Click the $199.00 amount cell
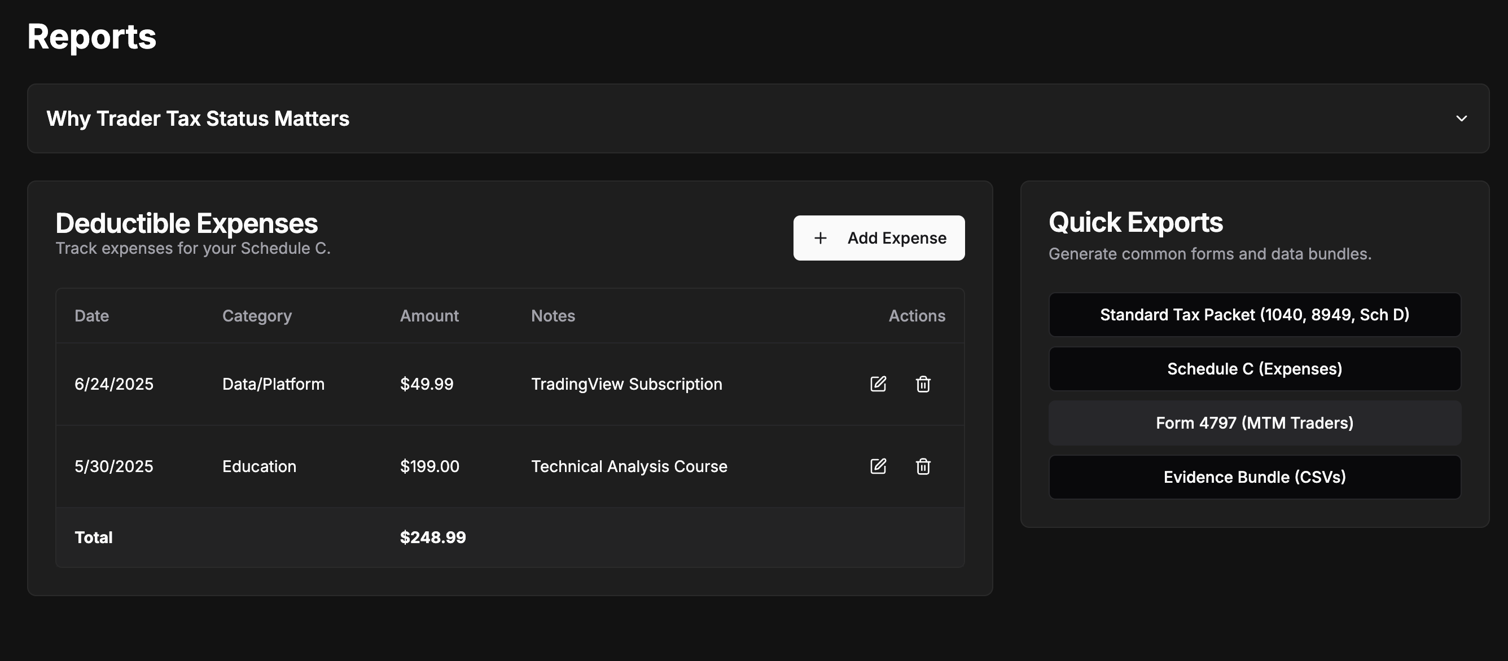This screenshot has height=661, width=1508. (x=429, y=466)
